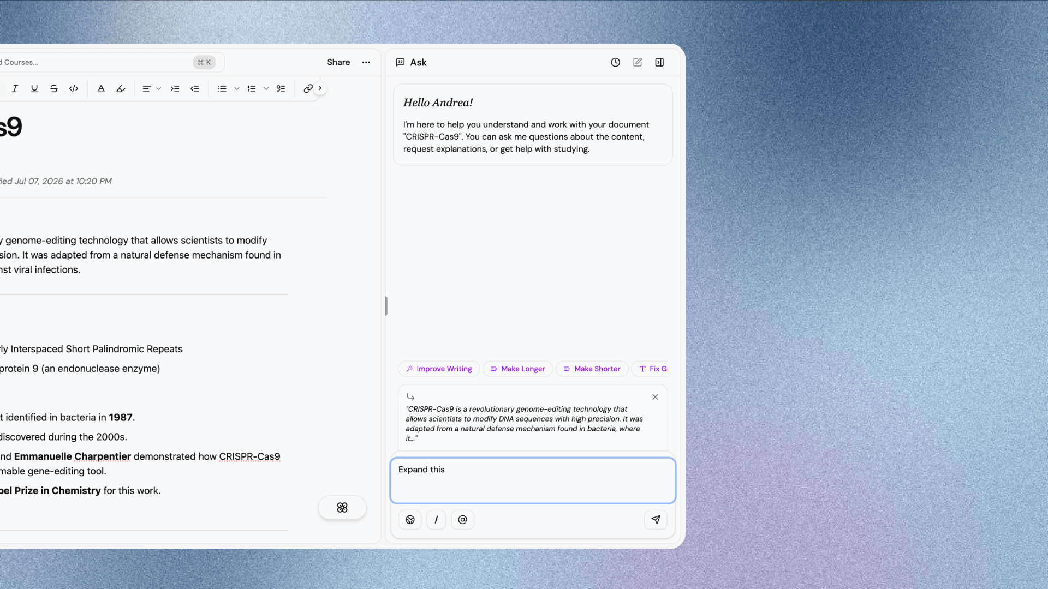Screen dimensions: 1048x589
Task: Expand the text alignment dropdown
Action: [159, 88]
